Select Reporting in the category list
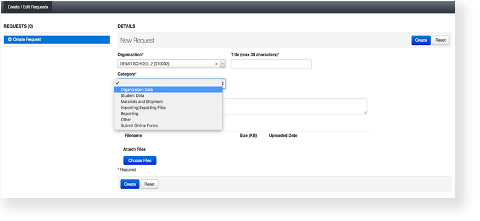This screenshot has height=221, width=480. (168, 114)
